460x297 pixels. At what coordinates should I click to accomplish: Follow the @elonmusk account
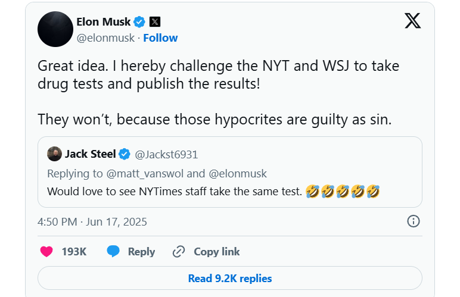point(160,37)
